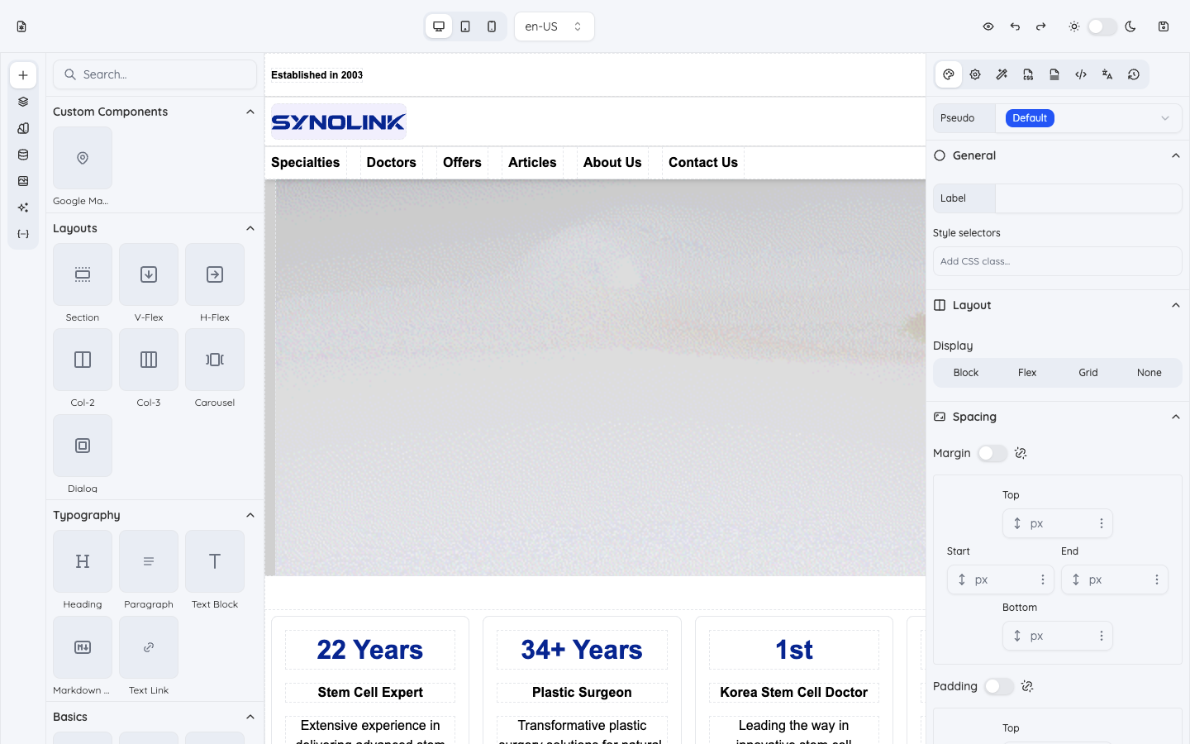Viewport: 1190px width, 744px height.
Task: Click Specialties in the site navigation
Action: coord(305,162)
